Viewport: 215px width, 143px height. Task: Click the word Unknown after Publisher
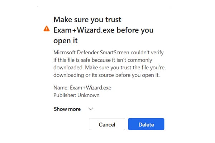[x=89, y=95]
